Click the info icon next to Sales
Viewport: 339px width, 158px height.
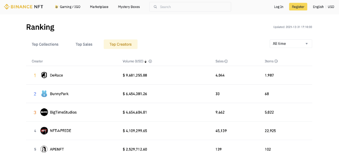(226, 61)
